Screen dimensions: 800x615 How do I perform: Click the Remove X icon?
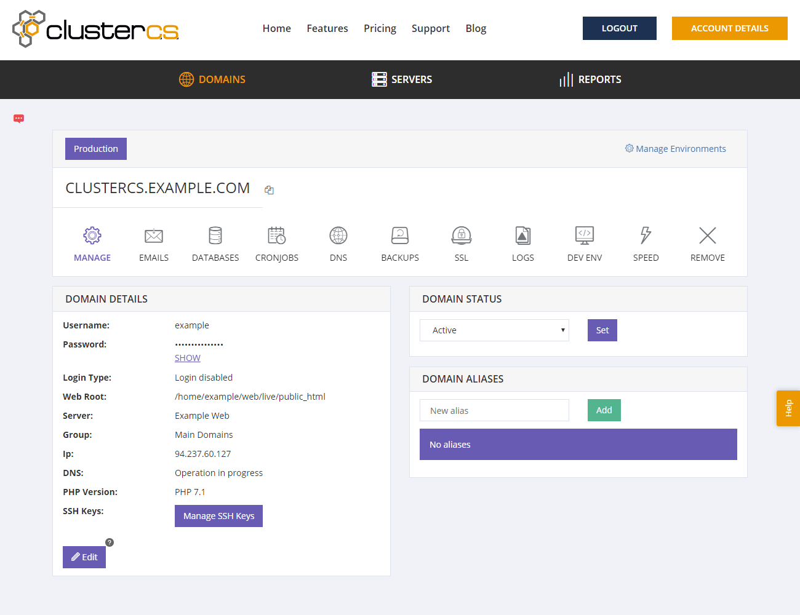[708, 236]
